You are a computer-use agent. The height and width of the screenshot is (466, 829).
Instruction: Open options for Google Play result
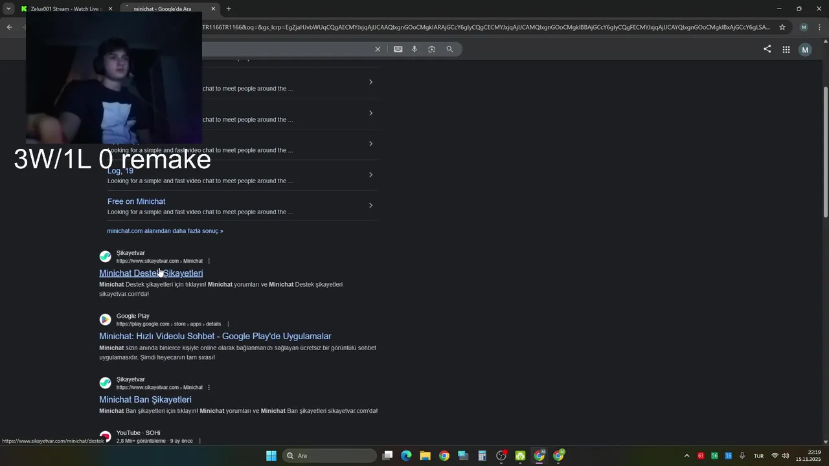[x=228, y=324]
